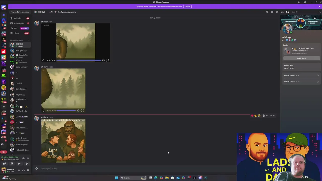Screen dimensions: 322x181
Task: Reply to the Bigfoot image message
Action: 267,116
